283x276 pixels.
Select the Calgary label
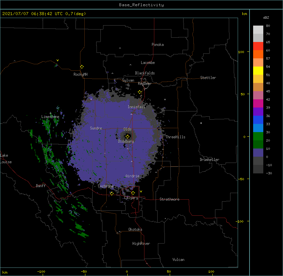click(x=131, y=198)
